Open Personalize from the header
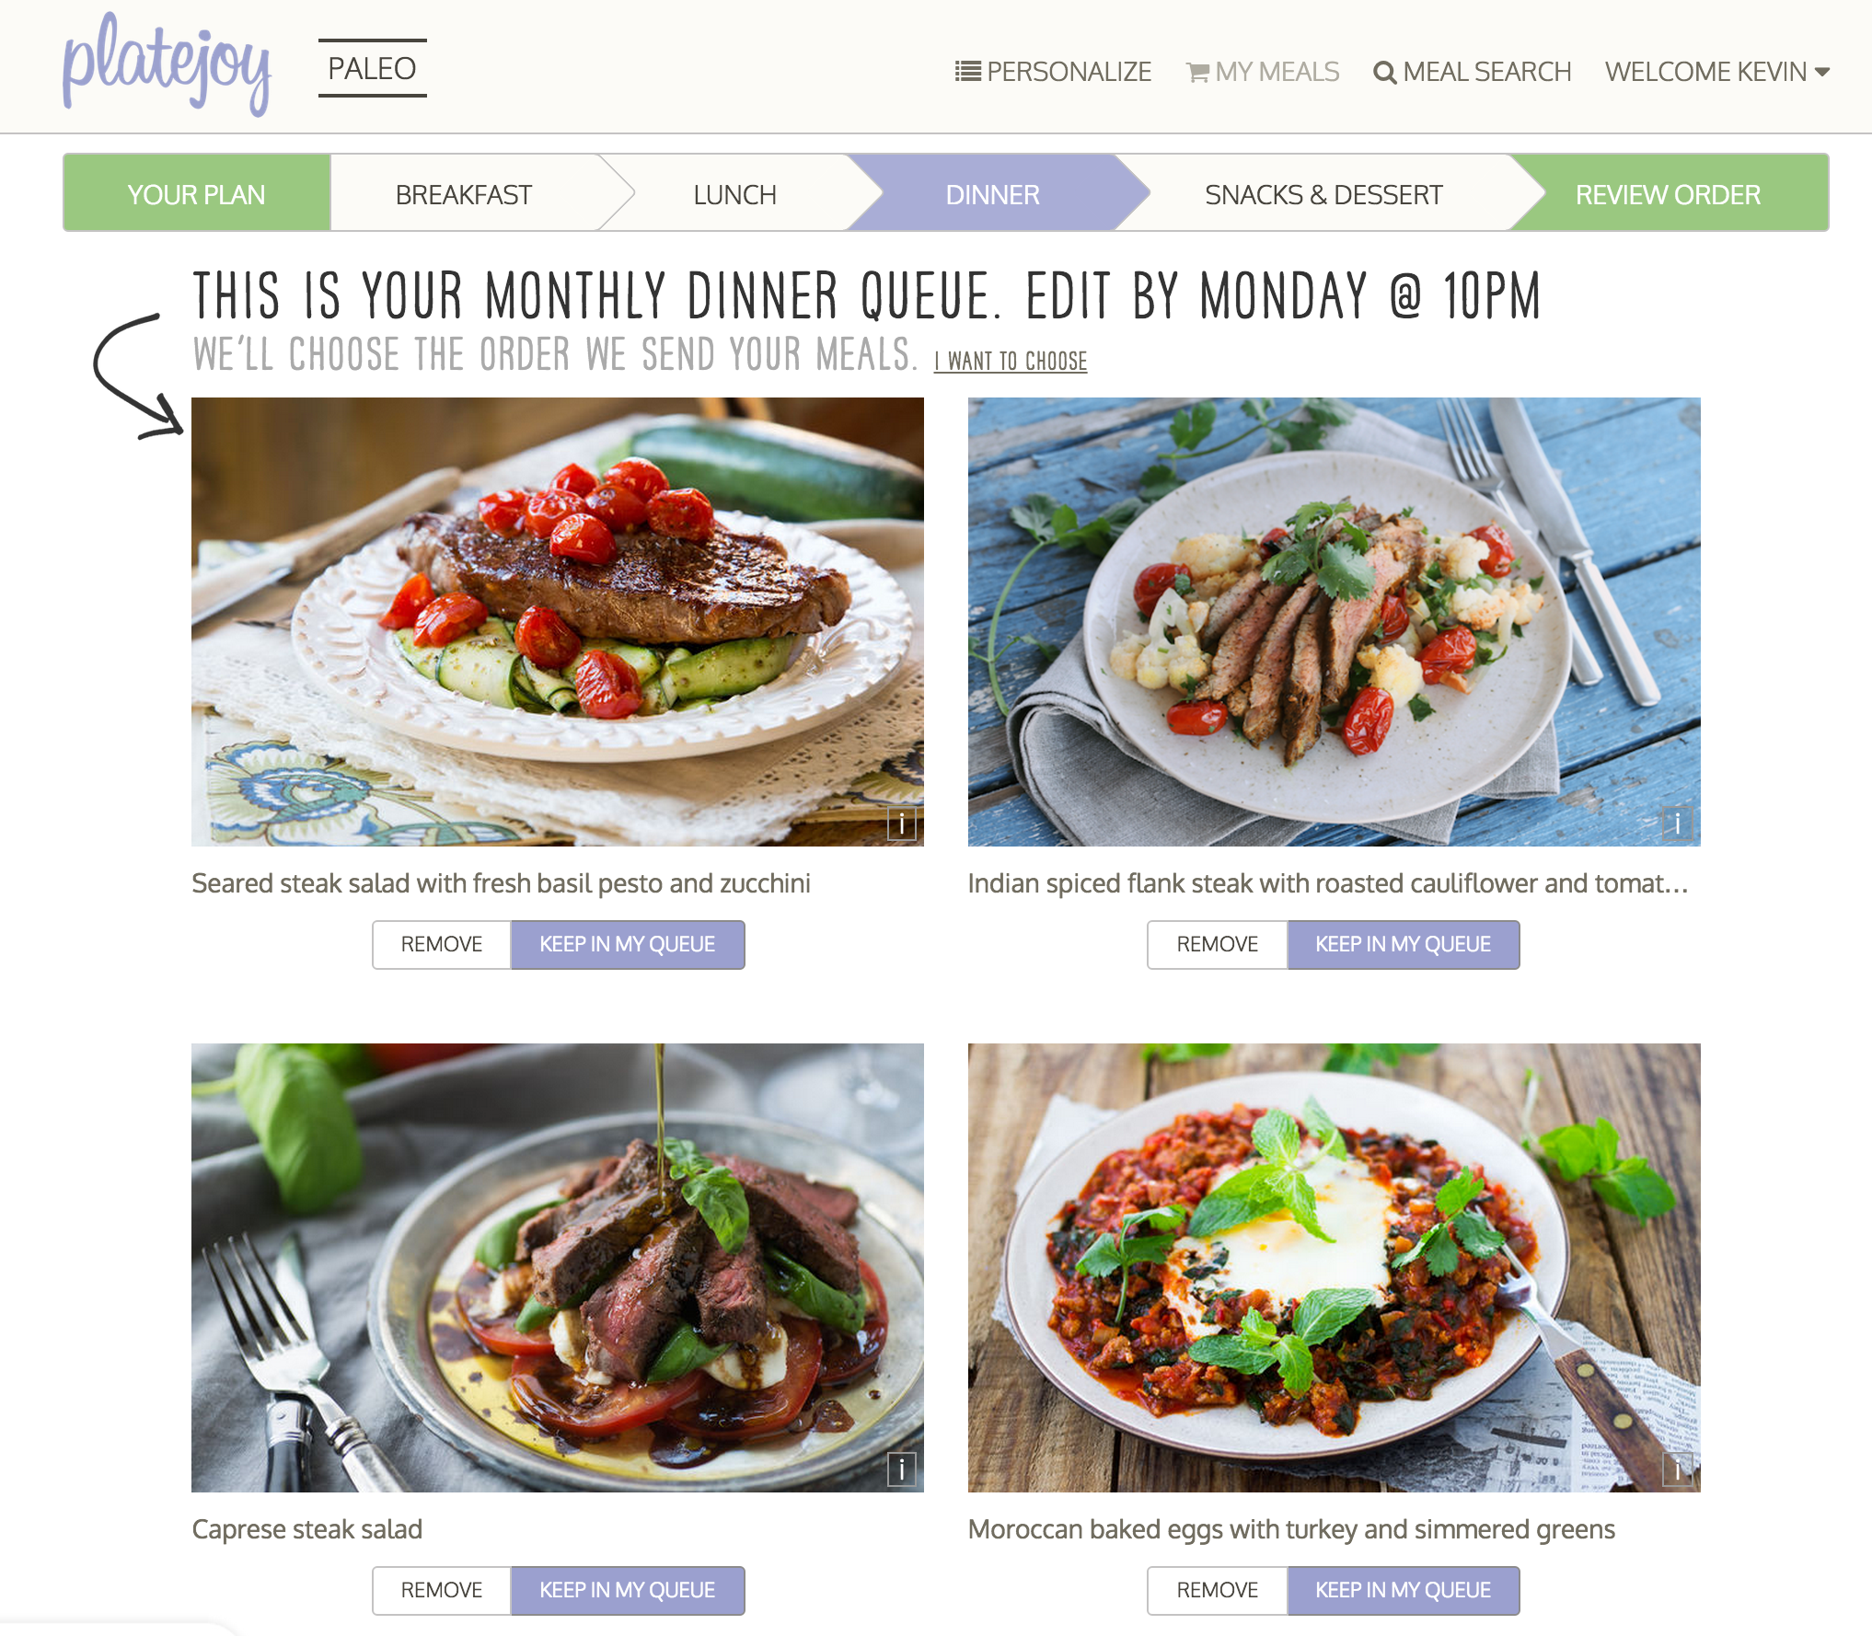 1053,71
